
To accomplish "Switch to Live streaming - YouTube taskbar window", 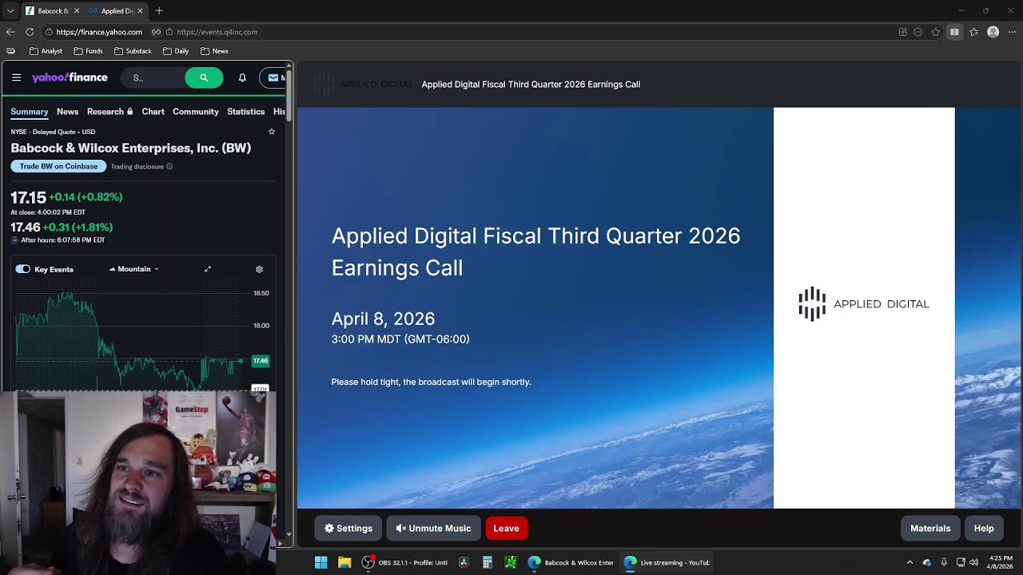I will [667, 562].
